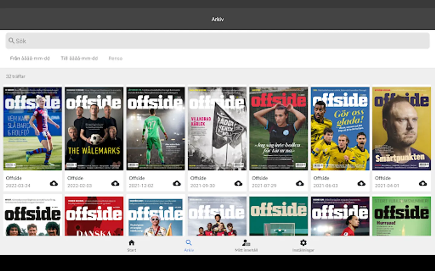
Task: Open the cover with player in red shirt
Action: coord(340,216)
